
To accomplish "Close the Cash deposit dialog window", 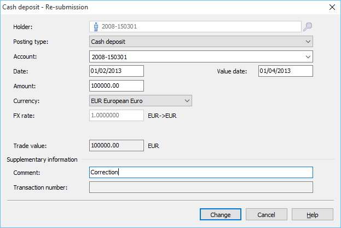I will click(331, 7).
